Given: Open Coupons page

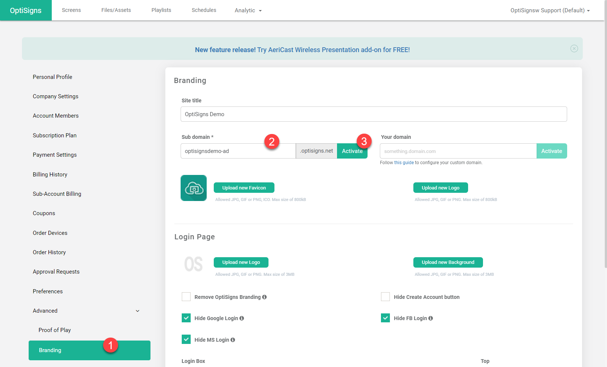Looking at the screenshot, I should click(44, 213).
